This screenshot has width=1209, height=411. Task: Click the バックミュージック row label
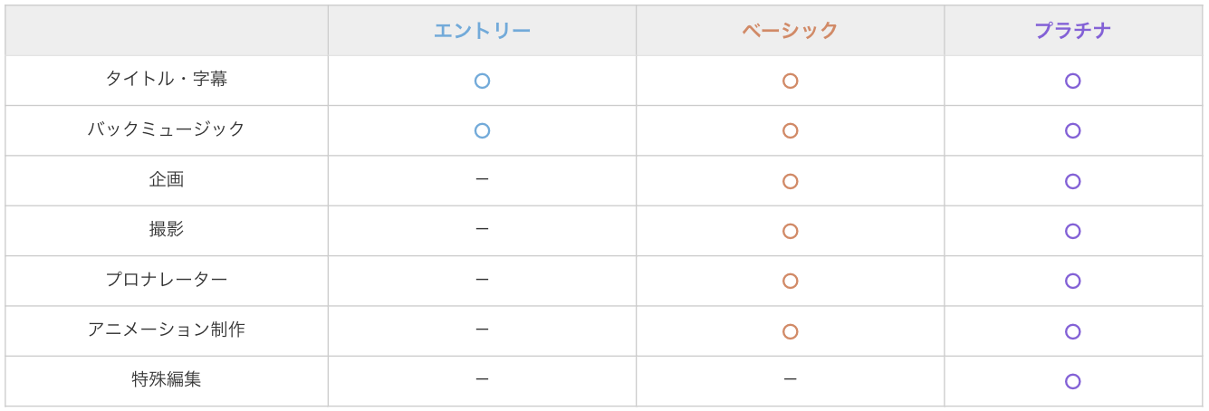(x=167, y=129)
